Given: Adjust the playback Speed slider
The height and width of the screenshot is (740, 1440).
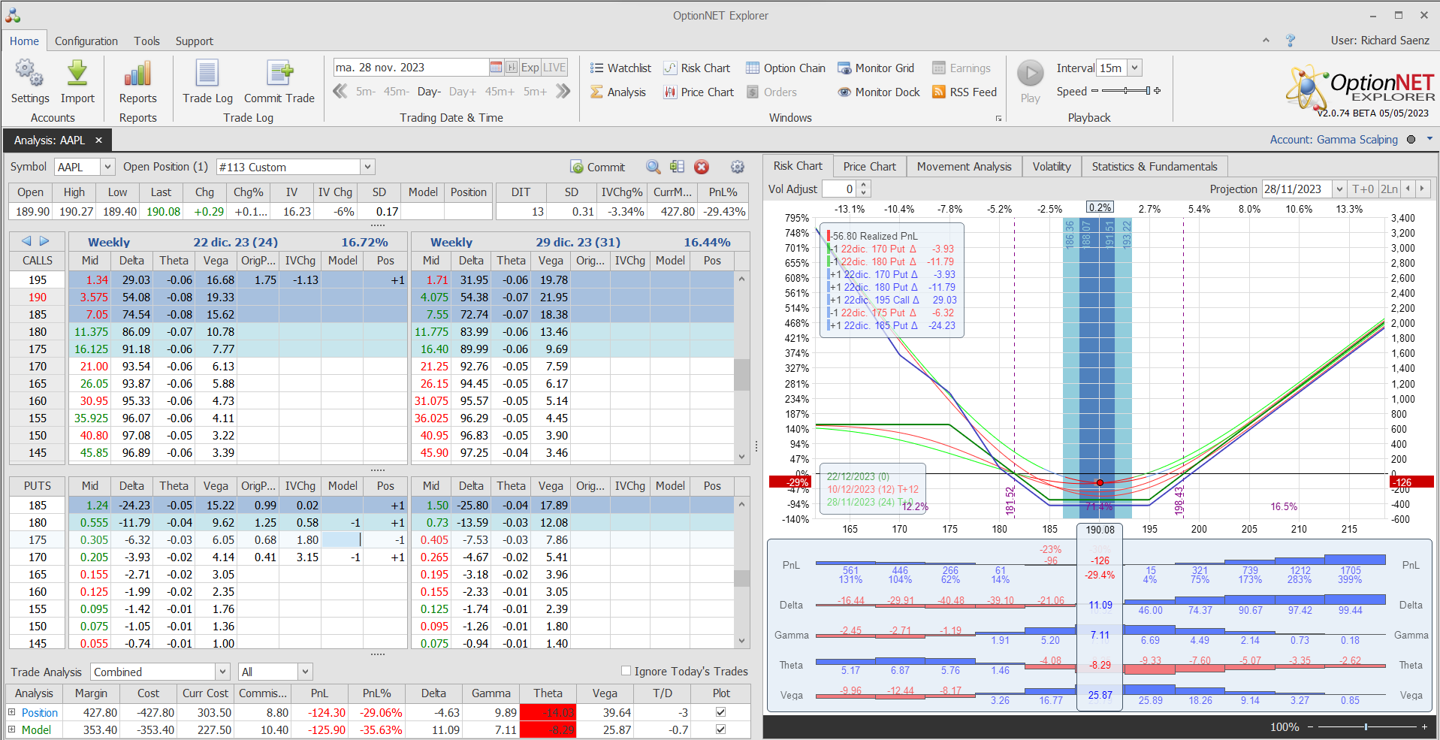Looking at the screenshot, I should (x=1126, y=91).
